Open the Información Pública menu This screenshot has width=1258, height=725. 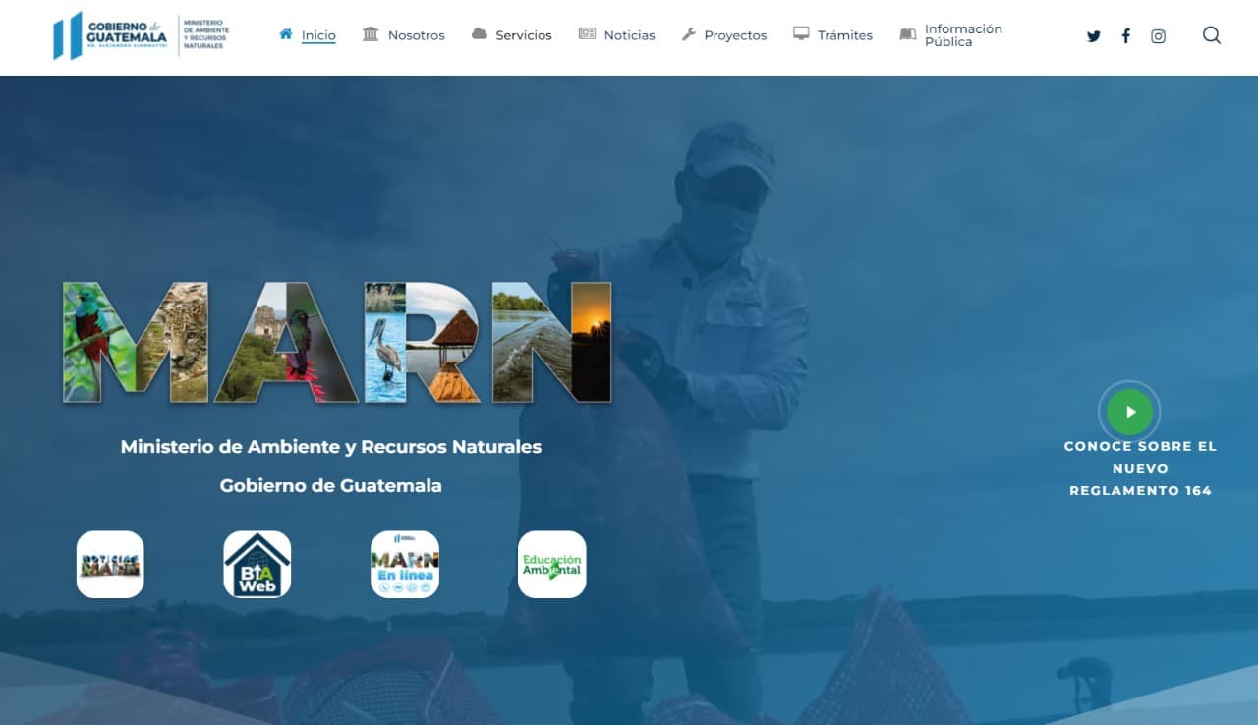point(962,35)
